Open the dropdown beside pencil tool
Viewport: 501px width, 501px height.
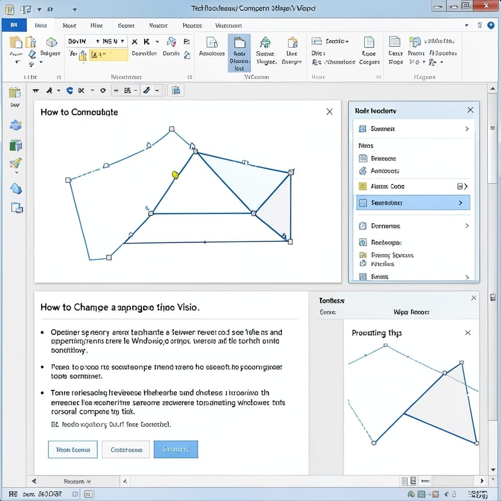pyautogui.click(x=157, y=91)
